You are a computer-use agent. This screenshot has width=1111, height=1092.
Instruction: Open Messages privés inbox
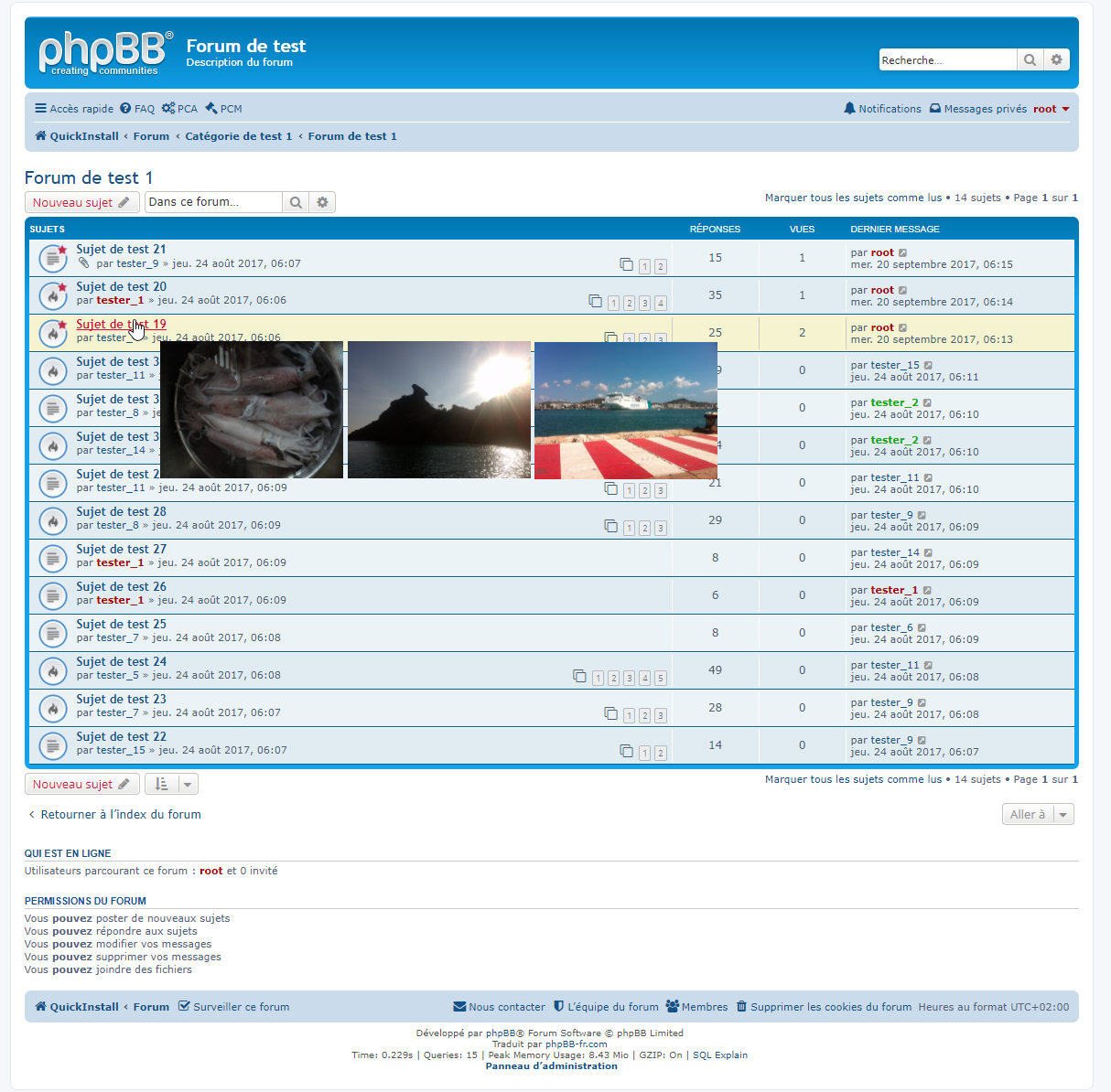click(x=977, y=109)
